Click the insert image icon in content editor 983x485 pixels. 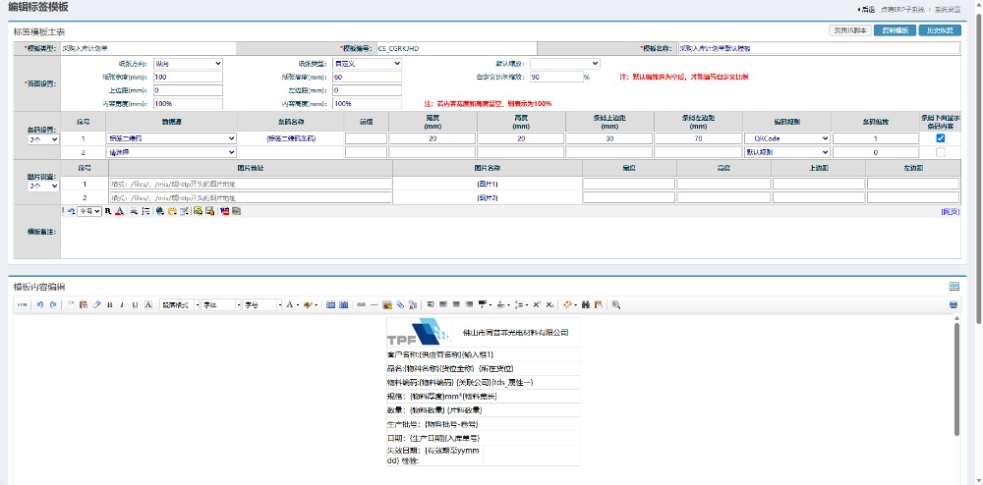point(386,304)
